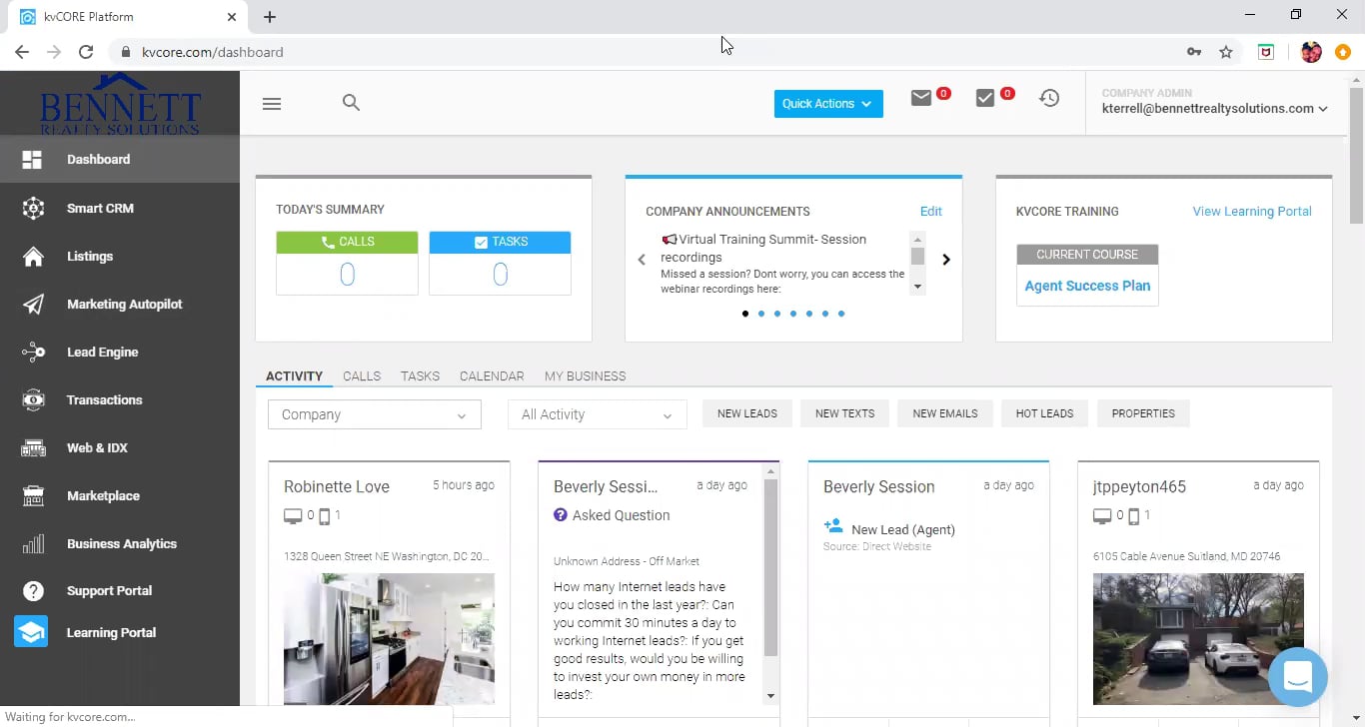
Task: Open Learning Portal graduation cap icon
Action: coord(31,632)
